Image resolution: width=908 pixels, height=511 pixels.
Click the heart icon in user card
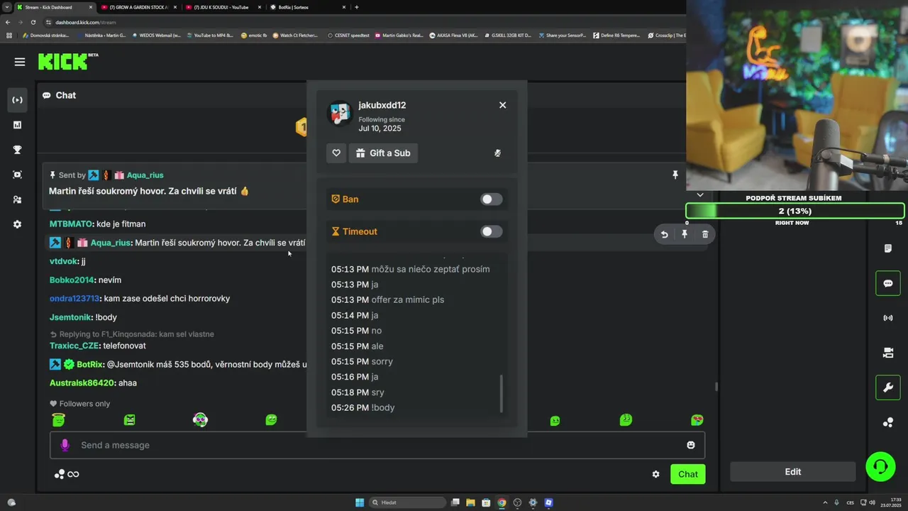336,153
